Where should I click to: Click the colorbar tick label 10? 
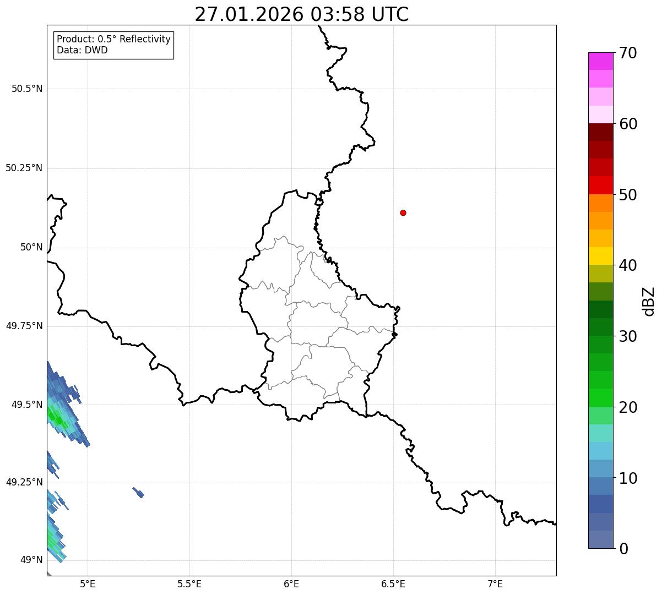point(628,478)
